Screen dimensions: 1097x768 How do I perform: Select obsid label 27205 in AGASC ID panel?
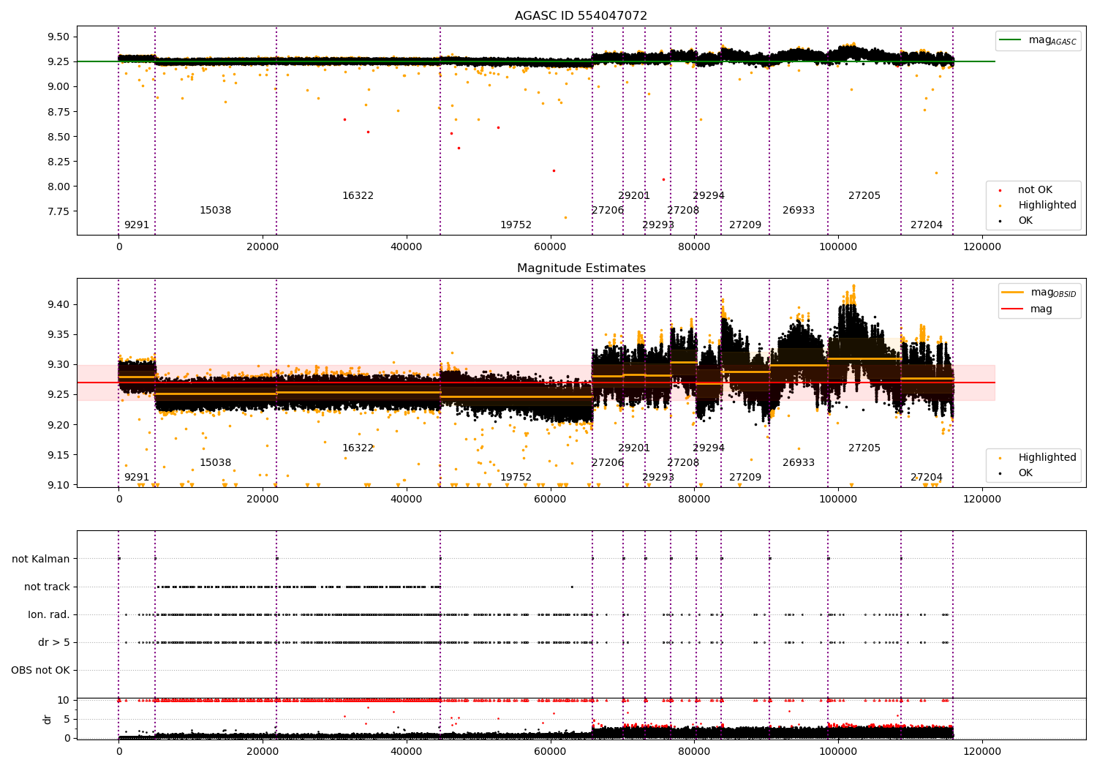pyautogui.click(x=864, y=196)
